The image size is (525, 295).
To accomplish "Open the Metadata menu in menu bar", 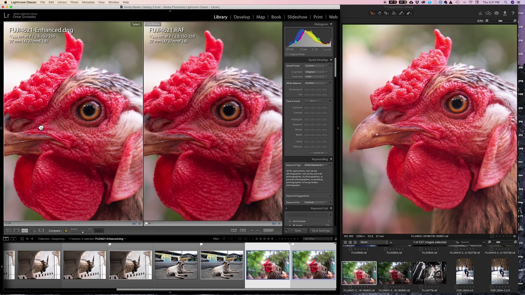I will click(88, 2).
